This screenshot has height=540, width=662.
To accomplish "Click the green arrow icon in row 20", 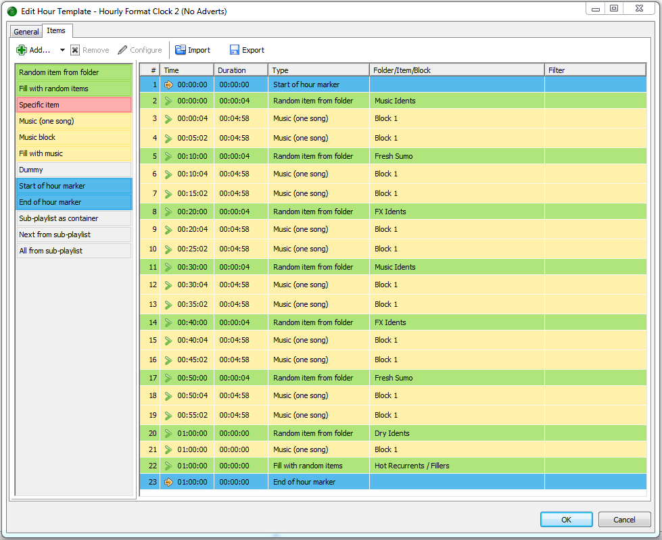I will click(x=168, y=434).
